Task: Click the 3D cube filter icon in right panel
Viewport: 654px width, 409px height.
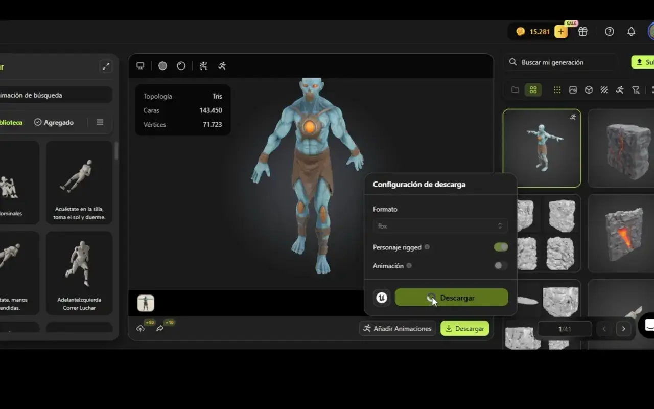Action: 589,89
